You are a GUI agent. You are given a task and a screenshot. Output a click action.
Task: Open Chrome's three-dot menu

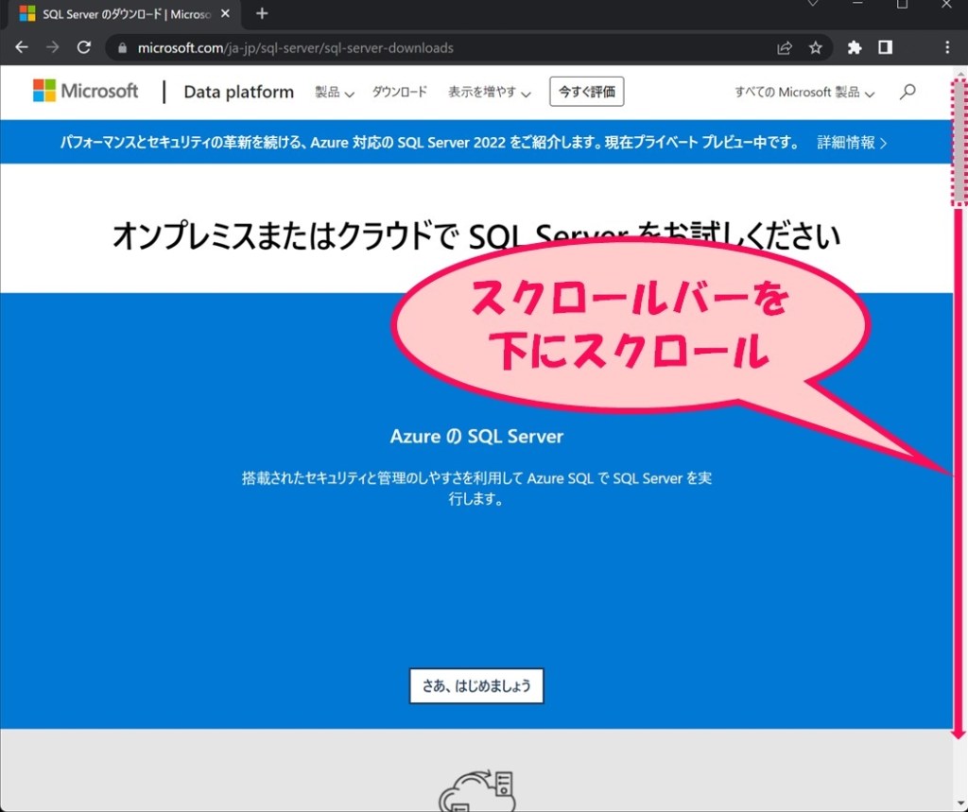pos(947,47)
